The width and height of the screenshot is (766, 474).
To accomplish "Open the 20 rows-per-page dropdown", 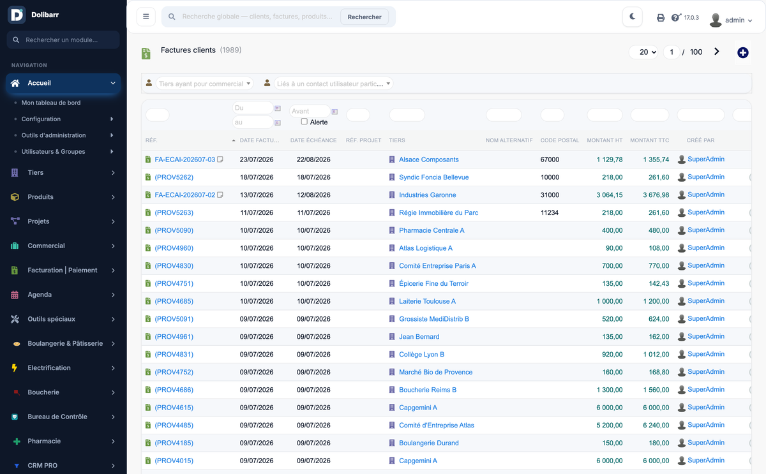I will [x=644, y=52].
